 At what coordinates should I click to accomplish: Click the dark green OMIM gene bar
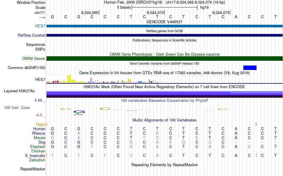(x=164, y=58)
